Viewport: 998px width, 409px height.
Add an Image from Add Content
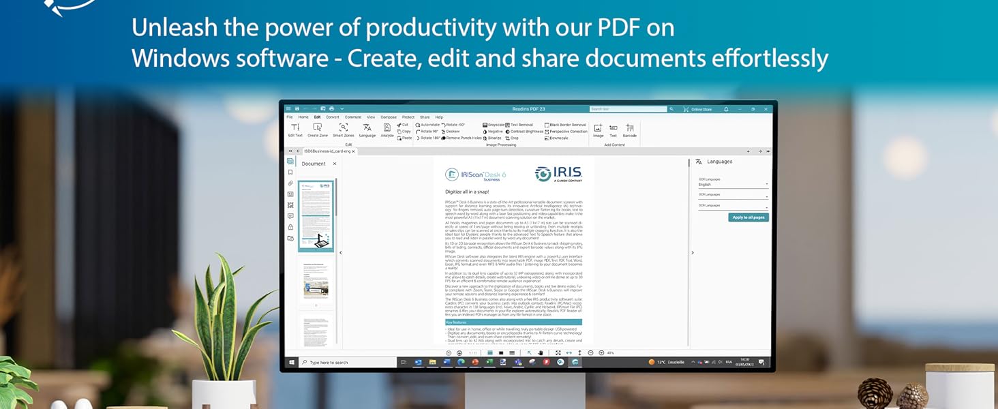point(598,130)
